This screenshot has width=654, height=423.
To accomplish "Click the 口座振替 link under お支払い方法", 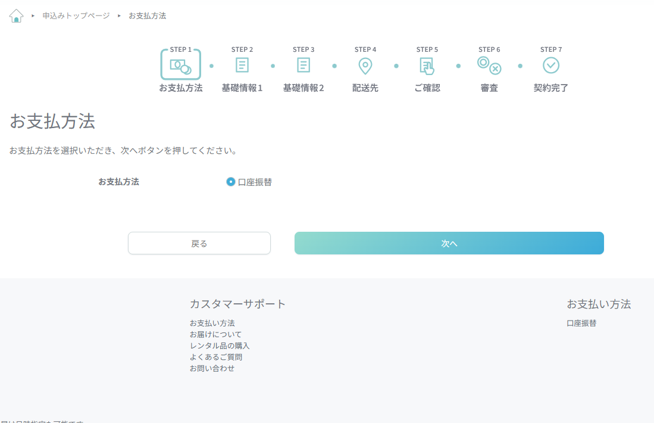I will click(581, 322).
